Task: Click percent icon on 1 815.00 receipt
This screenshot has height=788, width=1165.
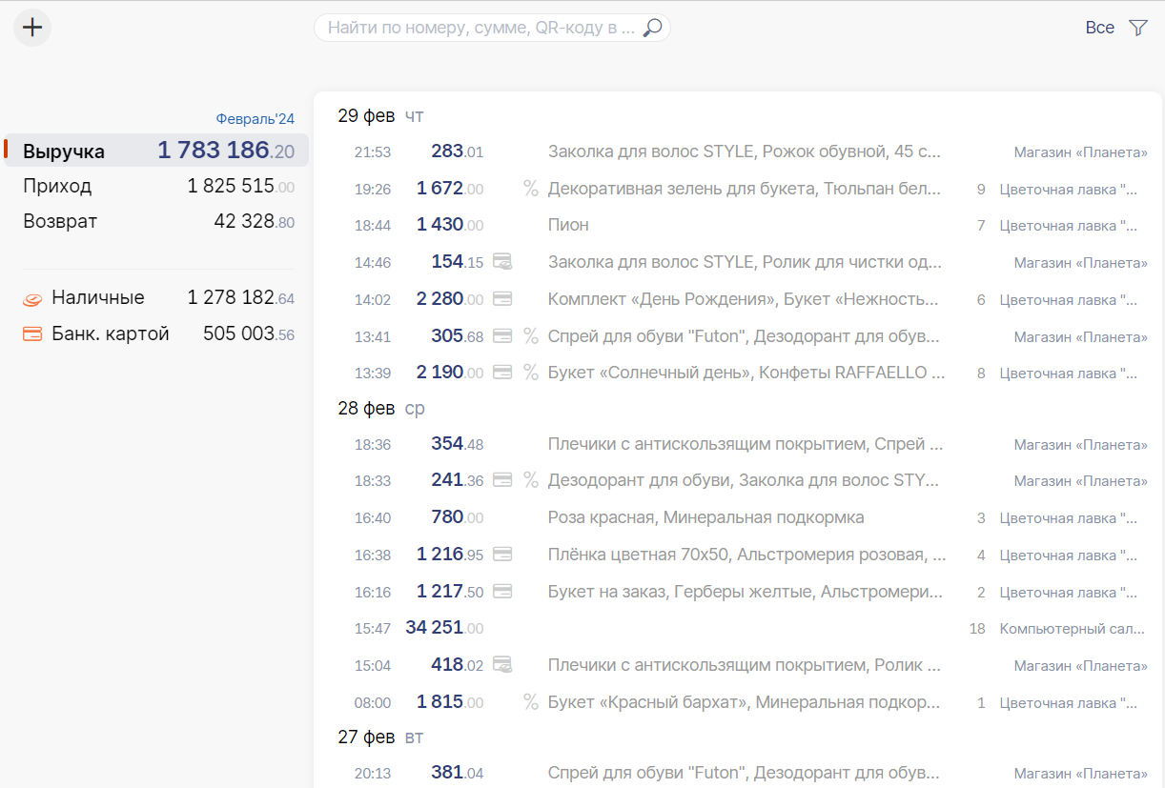Action: [x=531, y=702]
